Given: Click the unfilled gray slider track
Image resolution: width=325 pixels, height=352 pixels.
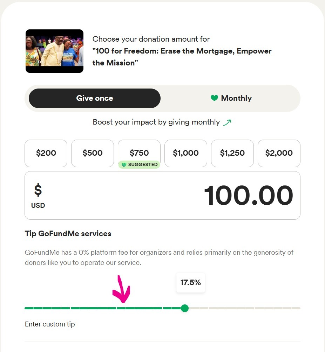Looking at the screenshot, I should click(245, 308).
